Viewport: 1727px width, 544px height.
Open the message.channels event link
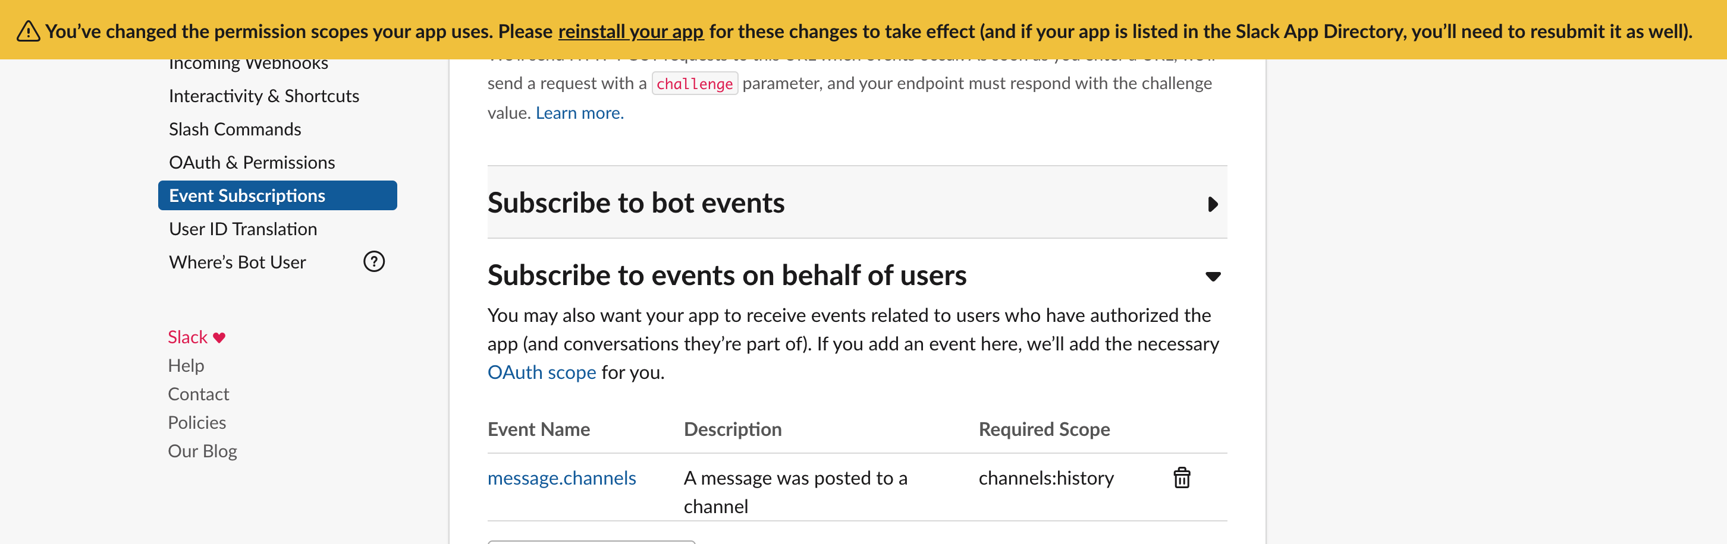pyautogui.click(x=561, y=477)
